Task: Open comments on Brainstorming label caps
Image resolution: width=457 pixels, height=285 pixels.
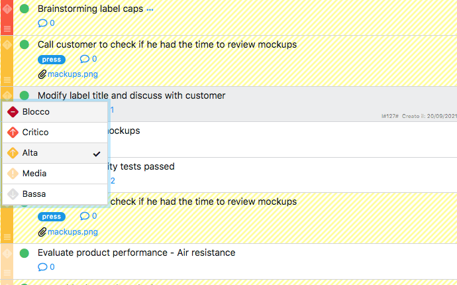Action: (x=46, y=23)
